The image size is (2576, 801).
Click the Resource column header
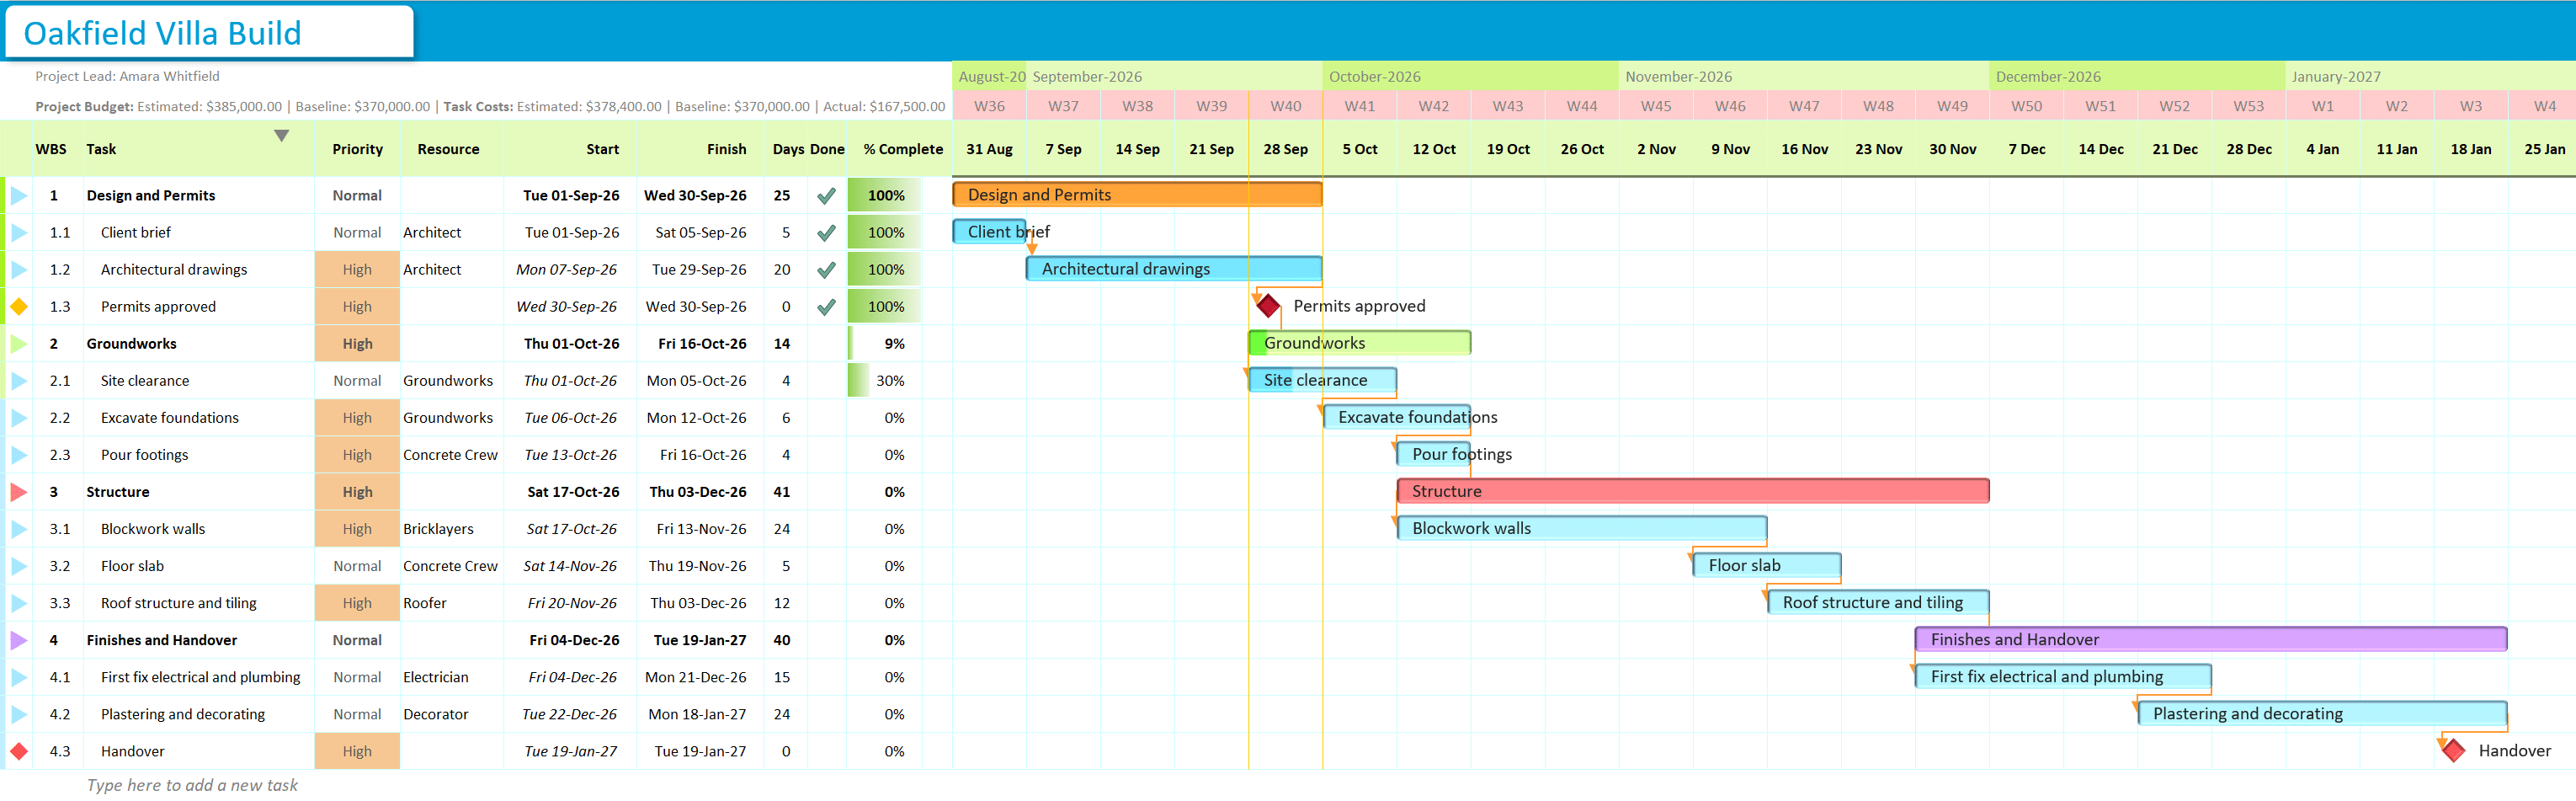pyautogui.click(x=448, y=149)
